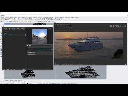Click Cut icon in Rhino toolbar
Screen dimensions: 128x96
11,19
